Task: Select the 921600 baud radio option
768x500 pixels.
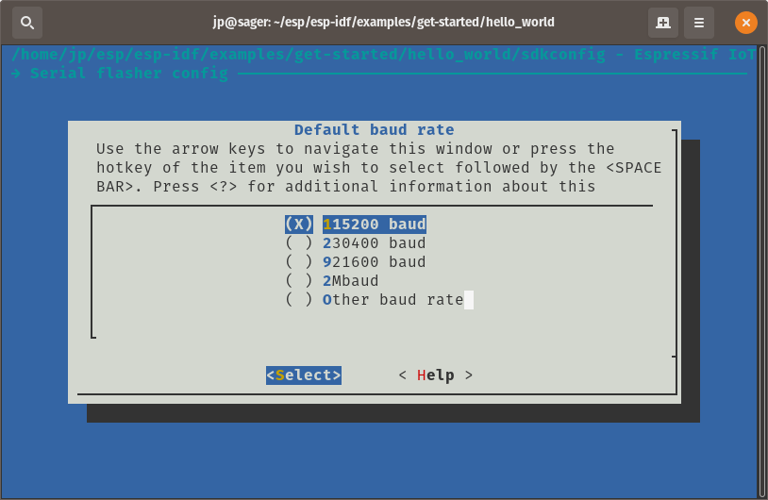Action: 356,262
